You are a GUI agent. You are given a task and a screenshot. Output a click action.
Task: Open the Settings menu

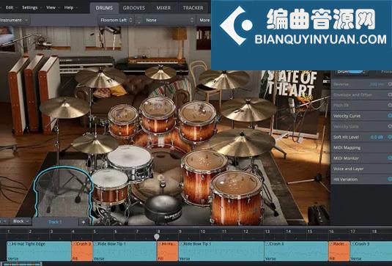tap(29, 7)
